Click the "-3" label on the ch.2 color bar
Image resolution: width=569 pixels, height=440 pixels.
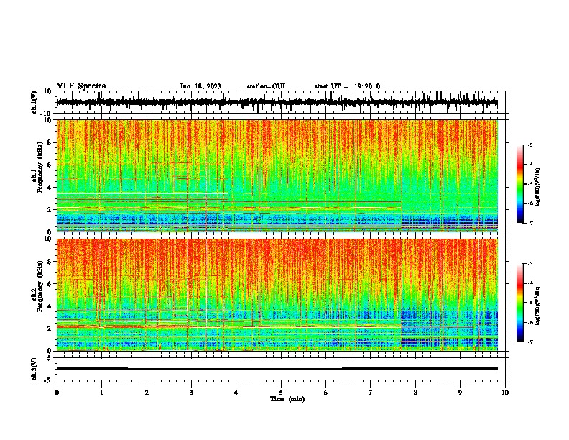pos(530,264)
